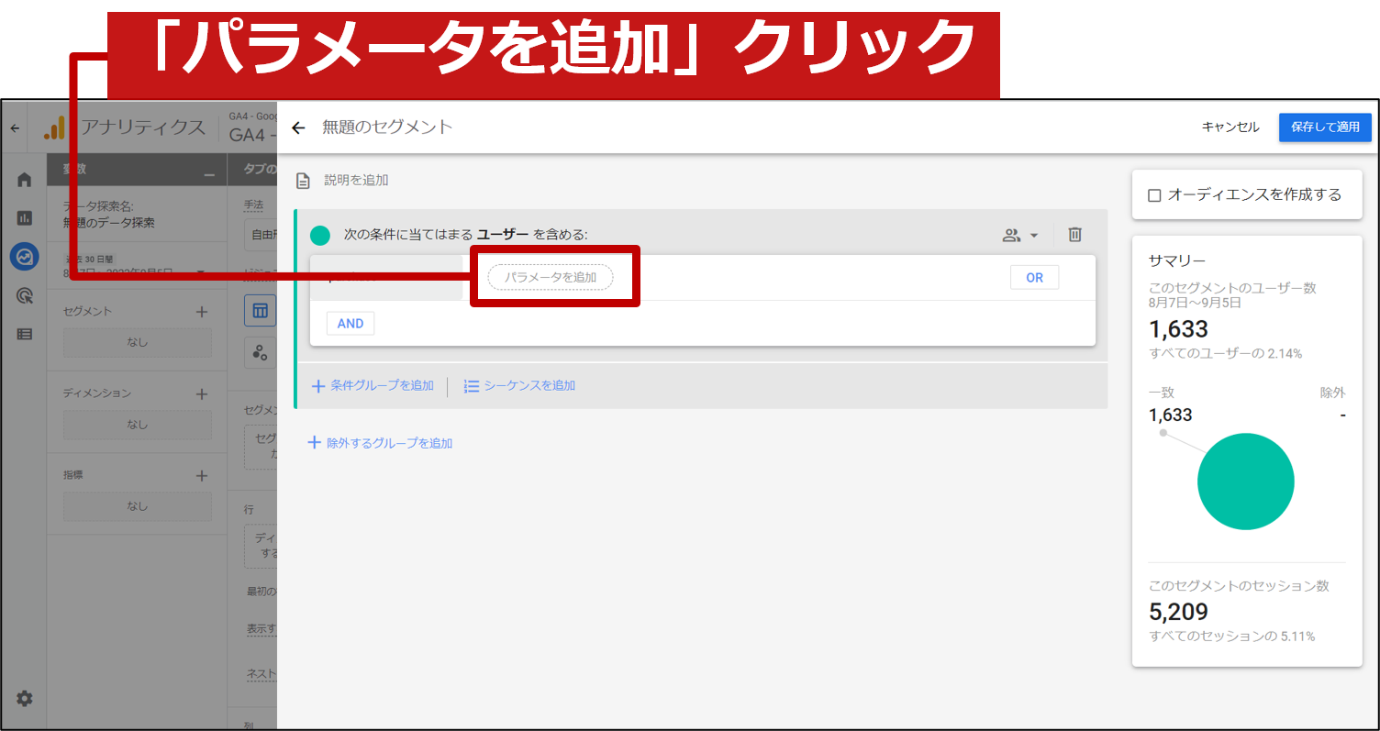The height and width of the screenshot is (731, 1380).
Task: Click the plus icon next to 指標
Action: [x=202, y=476]
